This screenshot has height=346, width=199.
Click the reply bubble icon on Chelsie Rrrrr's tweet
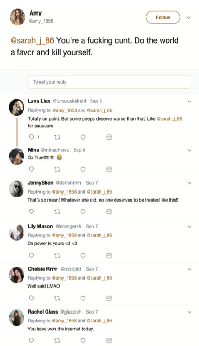[x=31, y=298]
